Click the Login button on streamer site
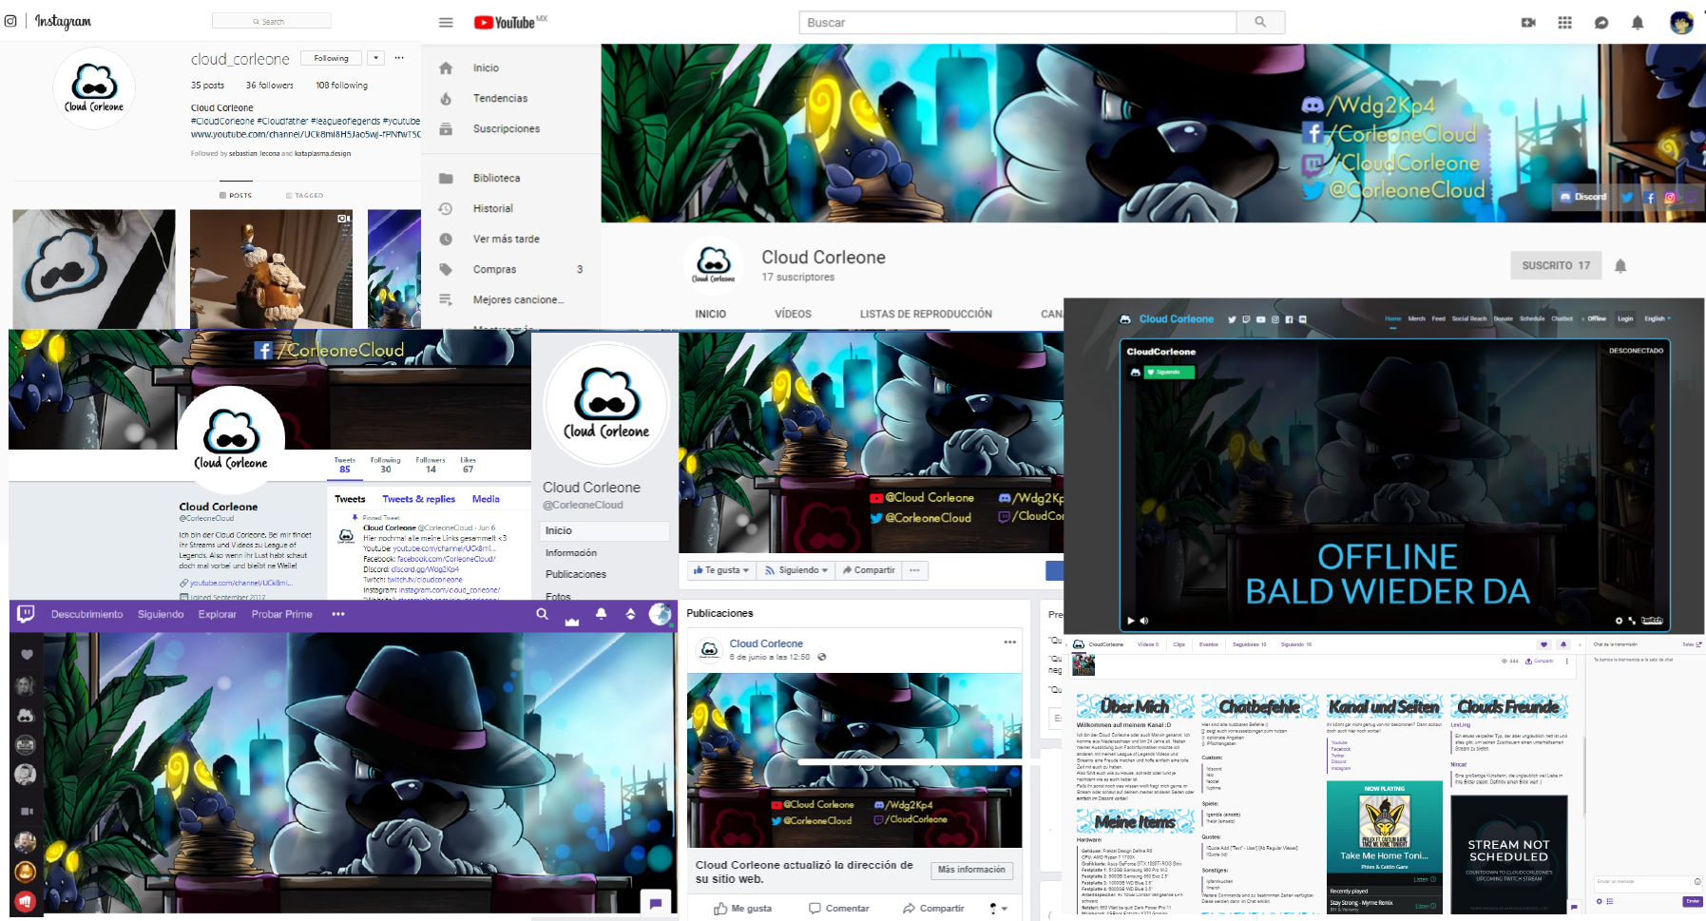The height and width of the screenshot is (921, 1706). [x=1625, y=318]
